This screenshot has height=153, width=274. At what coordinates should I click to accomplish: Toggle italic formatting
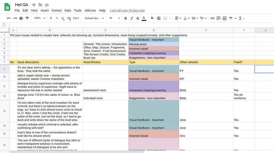coord(132,18)
